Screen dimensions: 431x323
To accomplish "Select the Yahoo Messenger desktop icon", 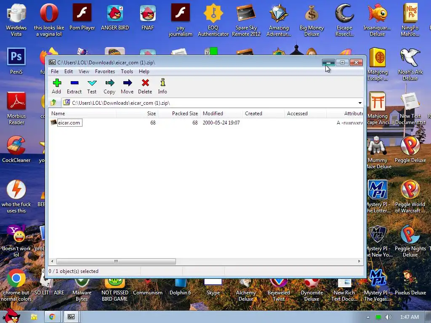I will click(x=16, y=241).
